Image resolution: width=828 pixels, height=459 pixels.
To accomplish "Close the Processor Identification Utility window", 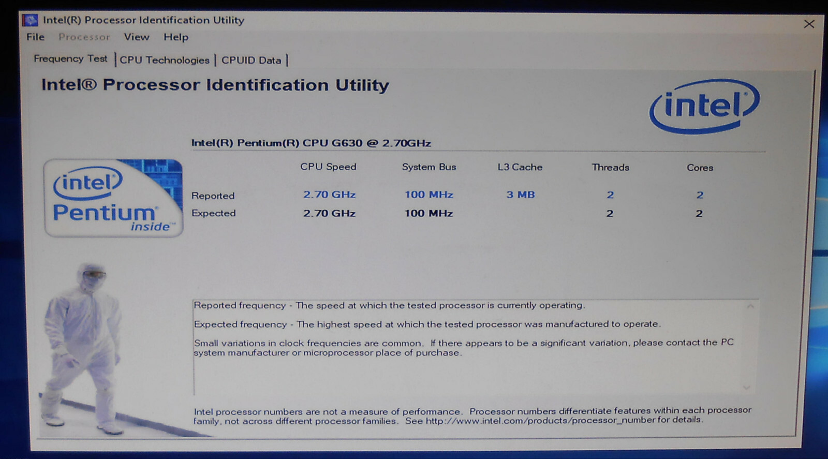I will click(x=809, y=24).
